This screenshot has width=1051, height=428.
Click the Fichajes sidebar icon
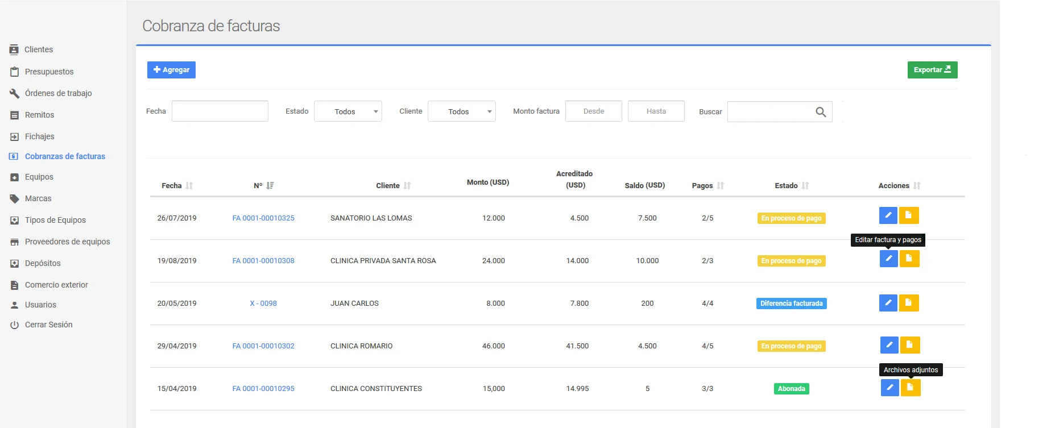(x=14, y=136)
